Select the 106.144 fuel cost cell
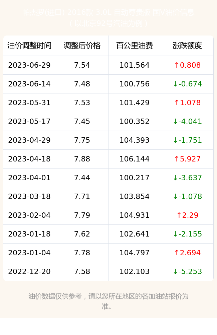This screenshot has width=217, height=335. coord(135,159)
